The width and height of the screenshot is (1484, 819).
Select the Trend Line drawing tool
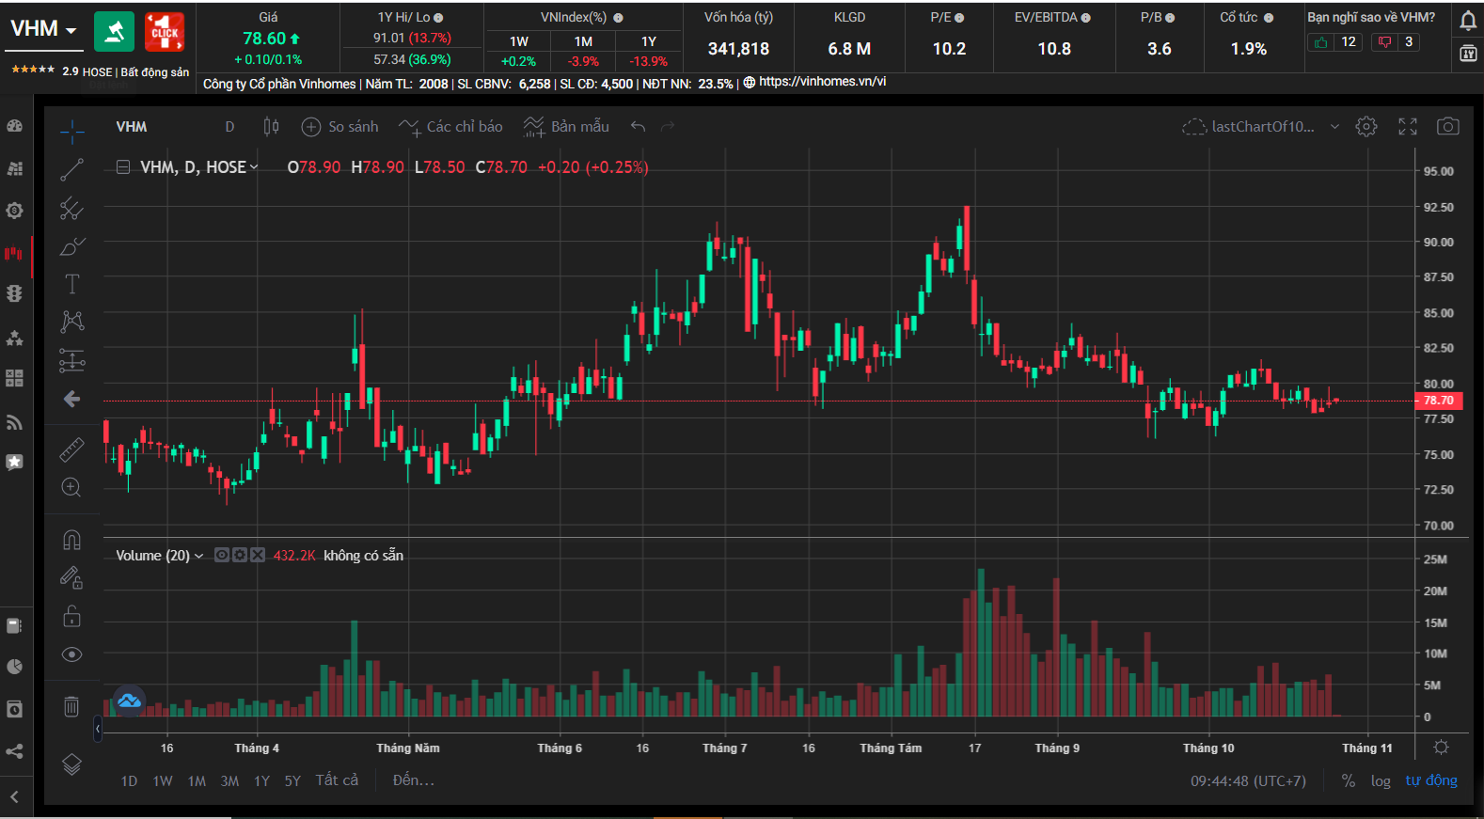71,169
